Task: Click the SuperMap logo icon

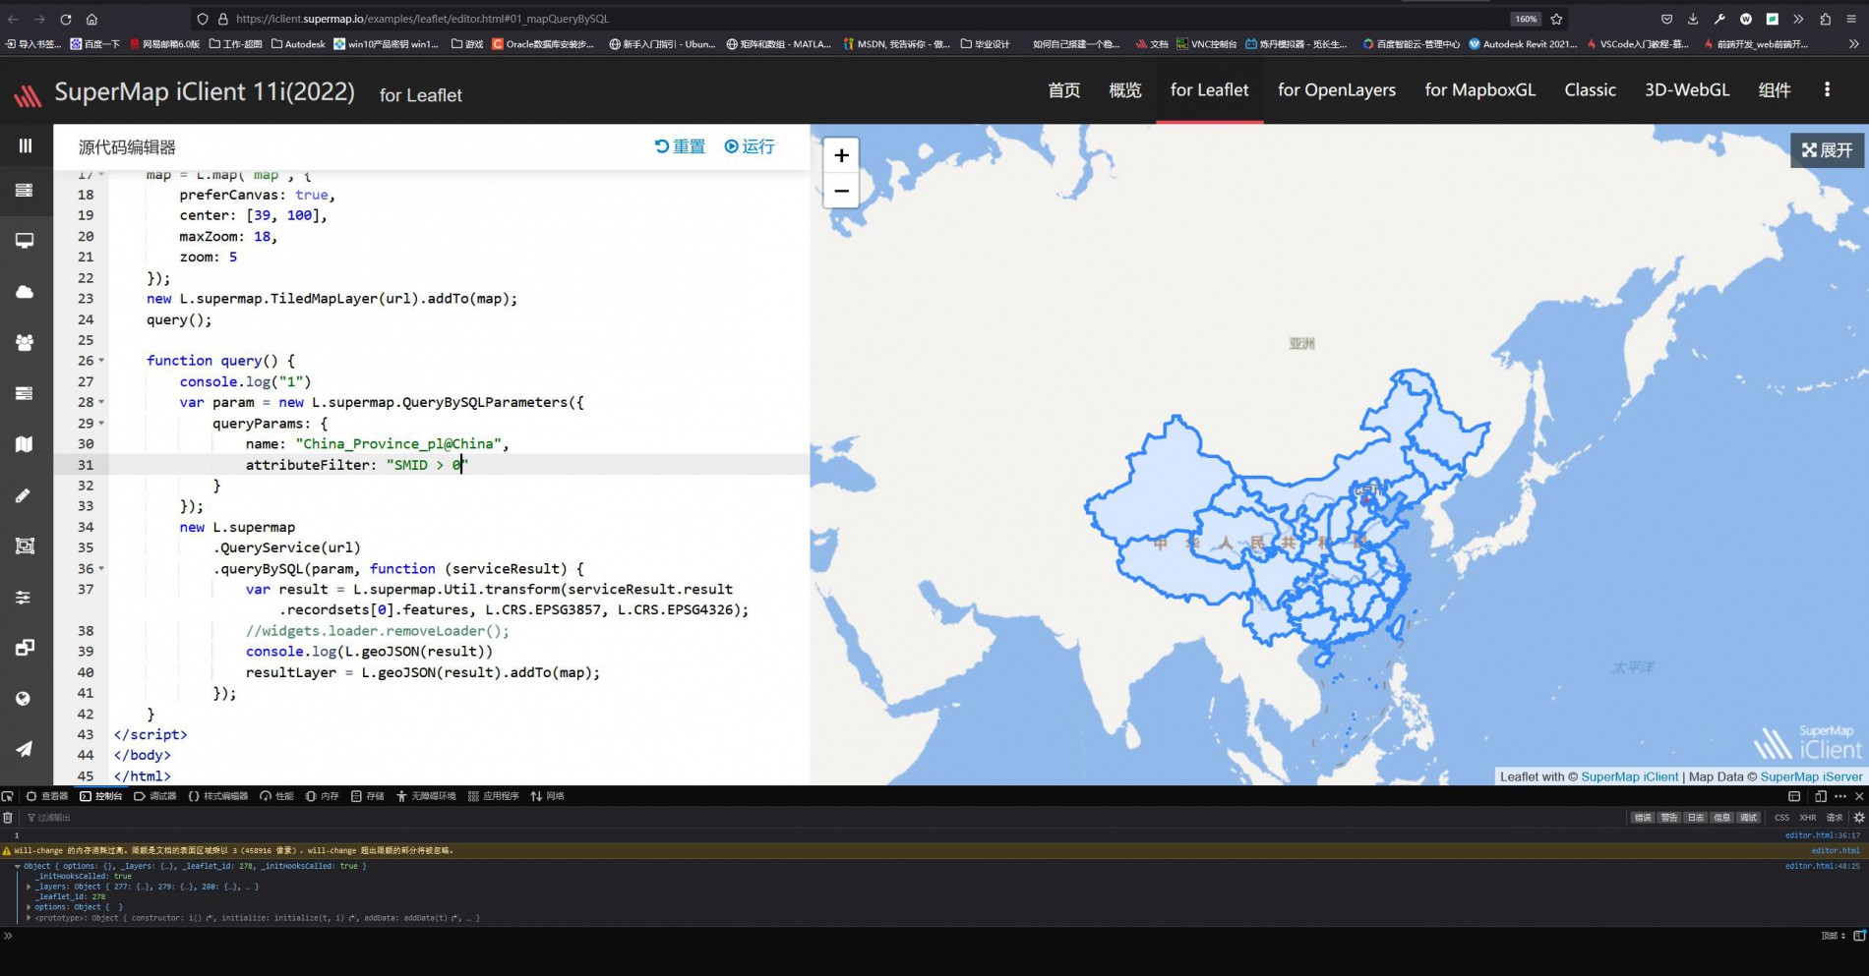Action: tap(28, 94)
